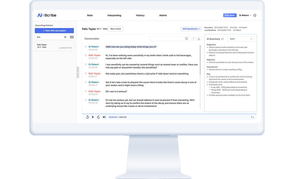
Task: Switch to the Interpreting tab
Action: point(114,15)
